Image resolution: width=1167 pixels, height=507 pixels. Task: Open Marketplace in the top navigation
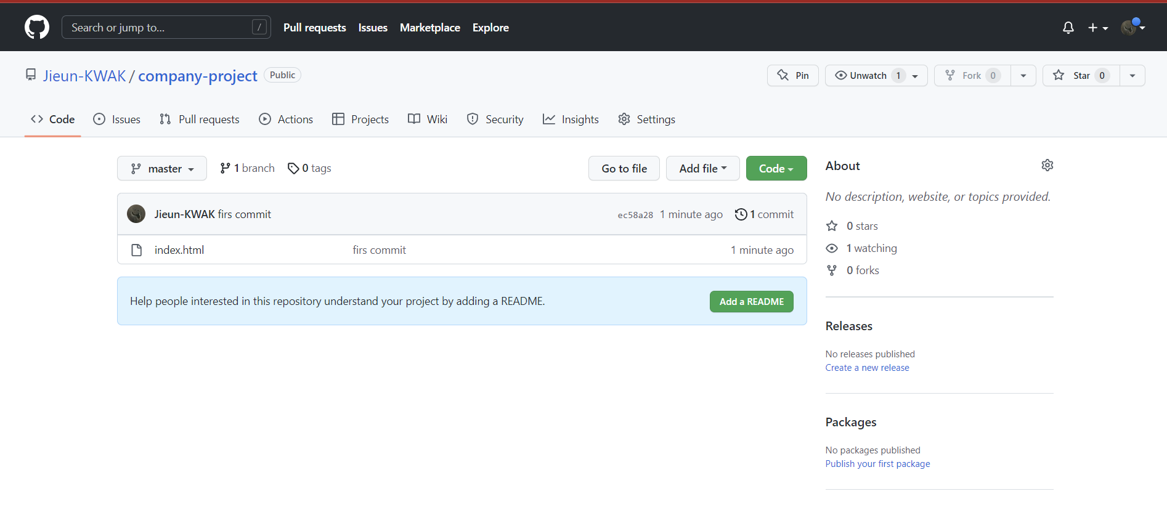click(430, 28)
